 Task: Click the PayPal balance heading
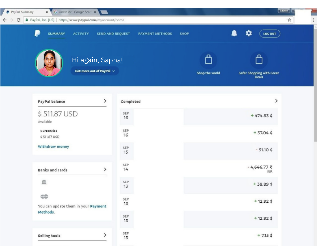(51, 101)
